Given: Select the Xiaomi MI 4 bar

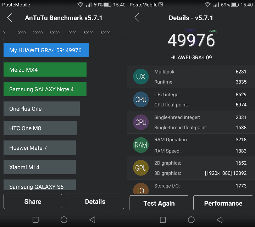Looking at the screenshot, I should 40,167.
